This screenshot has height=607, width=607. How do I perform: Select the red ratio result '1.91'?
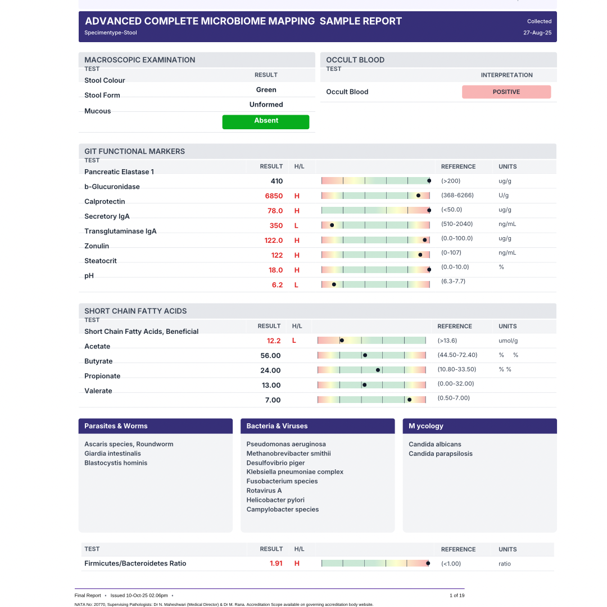(x=276, y=564)
